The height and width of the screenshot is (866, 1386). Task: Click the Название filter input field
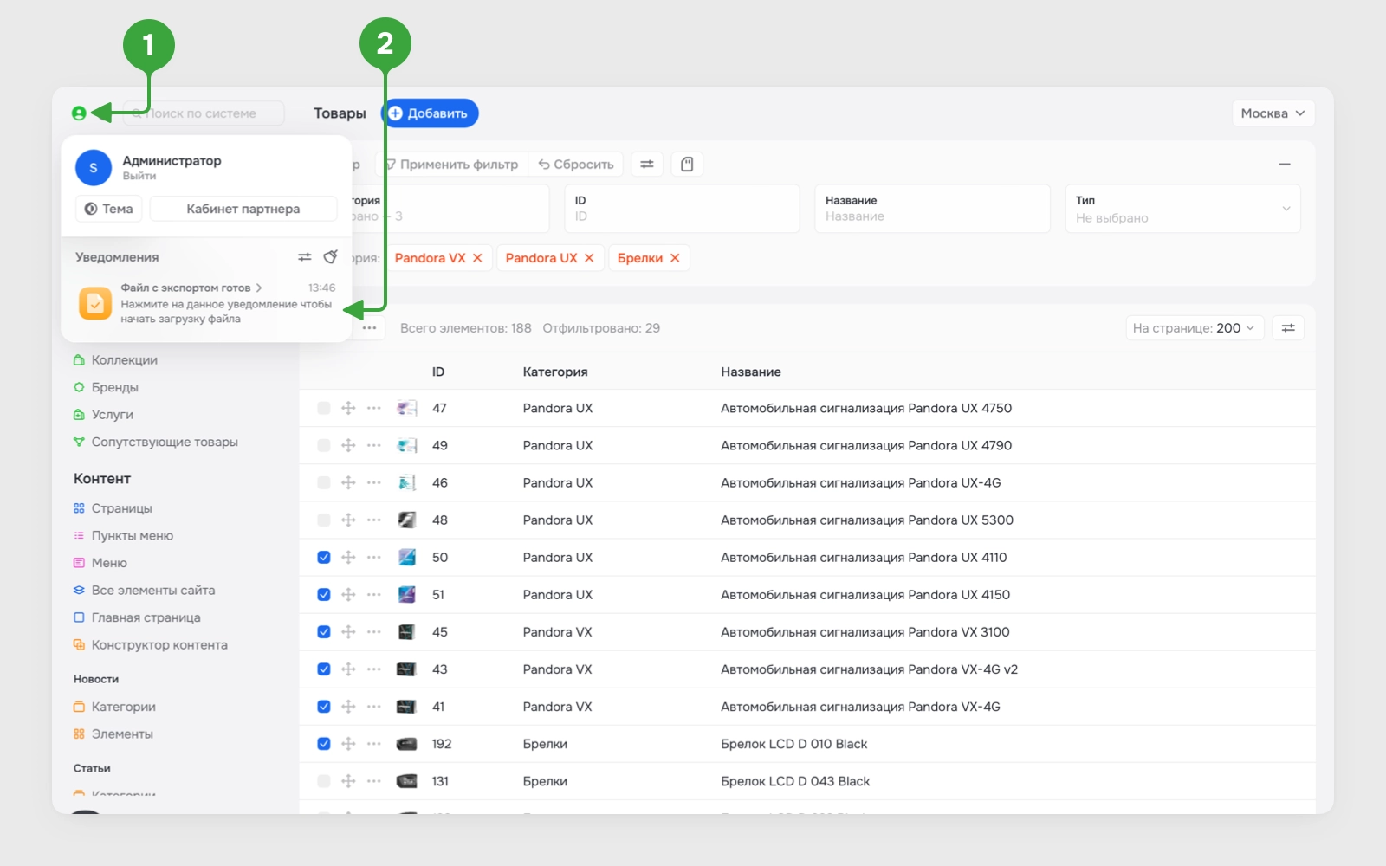tap(932, 209)
